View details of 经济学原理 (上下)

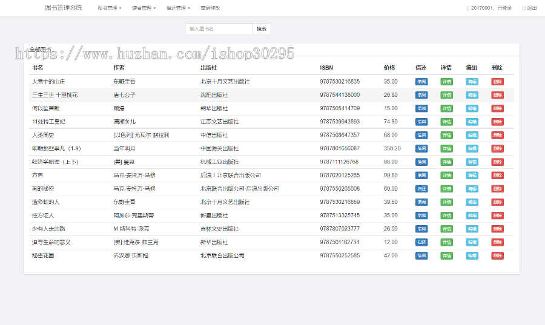447,162
